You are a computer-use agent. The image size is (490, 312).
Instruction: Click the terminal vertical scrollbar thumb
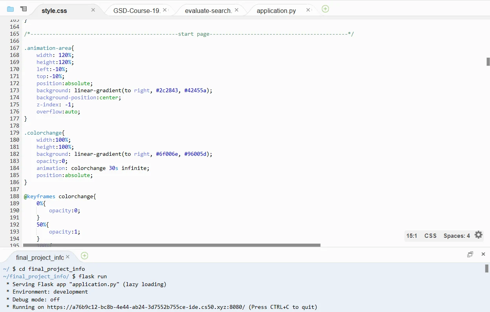point(486,268)
